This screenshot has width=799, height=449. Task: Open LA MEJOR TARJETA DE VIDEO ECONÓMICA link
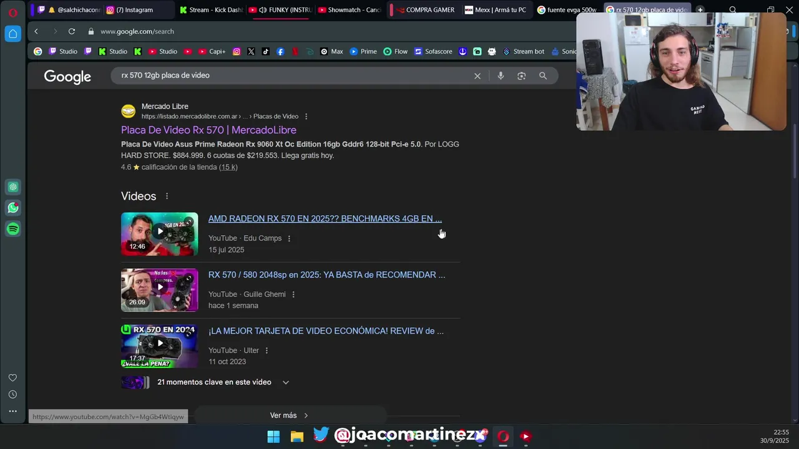tap(326, 331)
